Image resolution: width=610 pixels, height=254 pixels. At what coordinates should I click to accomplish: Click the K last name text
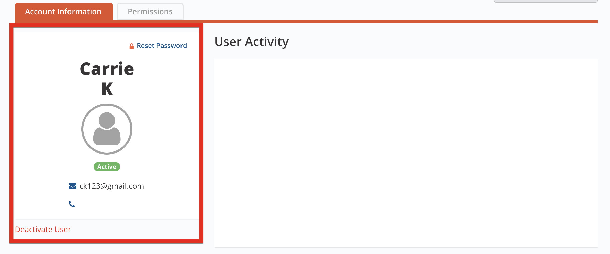pos(107,89)
